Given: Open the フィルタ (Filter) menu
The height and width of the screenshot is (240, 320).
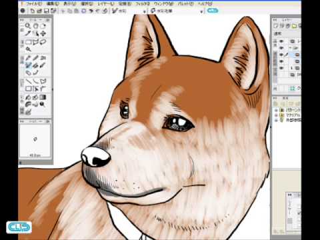Looking at the screenshot, I should (x=143, y=4).
